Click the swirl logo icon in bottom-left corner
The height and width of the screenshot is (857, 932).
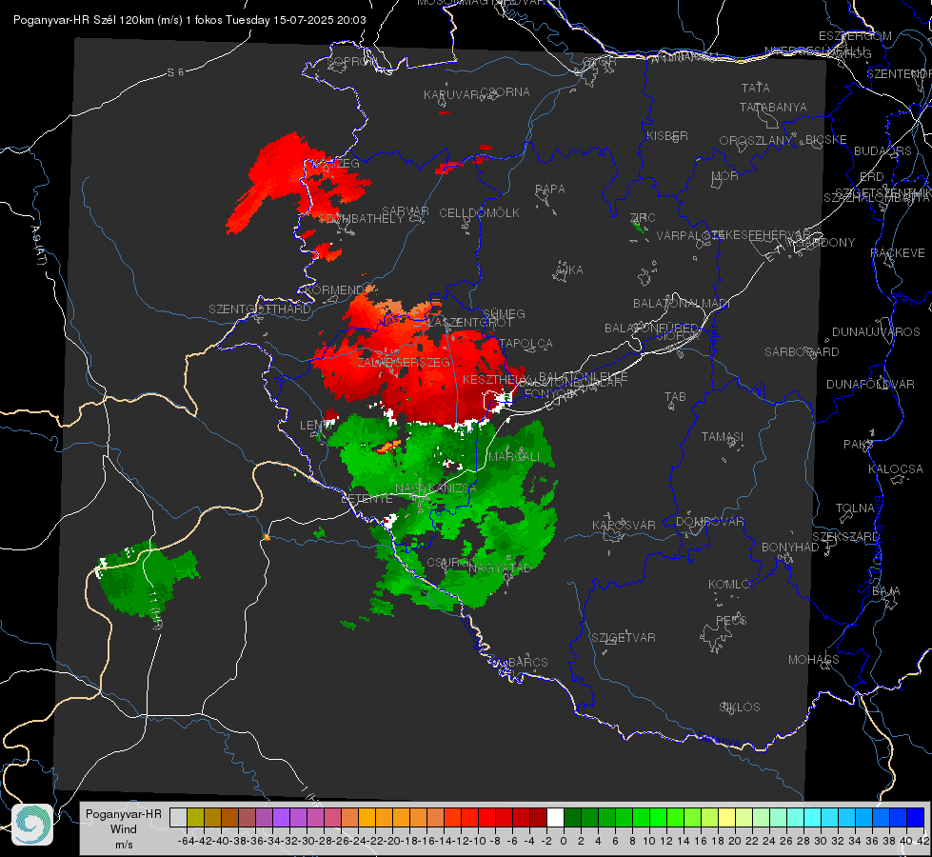(x=32, y=825)
